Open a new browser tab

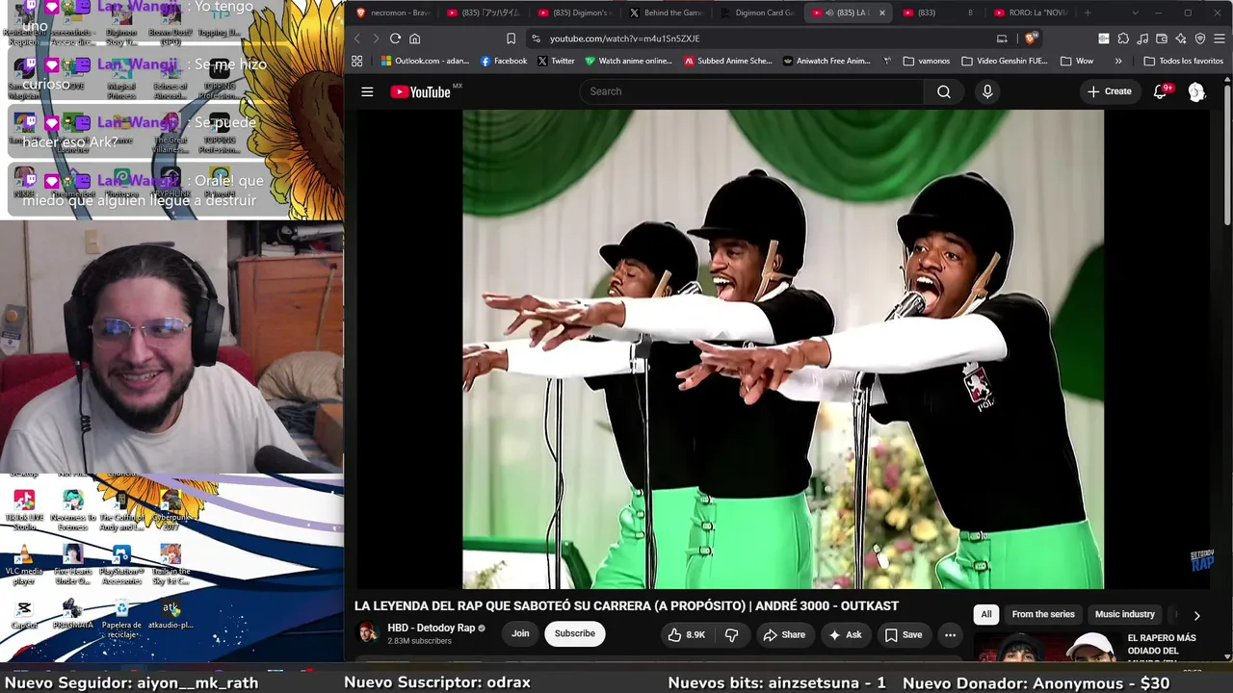[x=1088, y=13]
